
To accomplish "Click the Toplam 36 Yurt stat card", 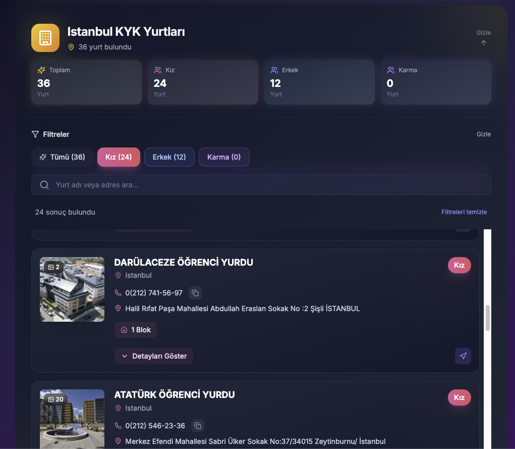I will click(x=86, y=82).
